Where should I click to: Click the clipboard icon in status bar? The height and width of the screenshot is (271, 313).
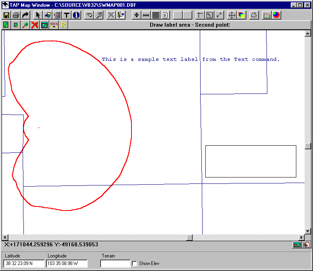point(306,245)
